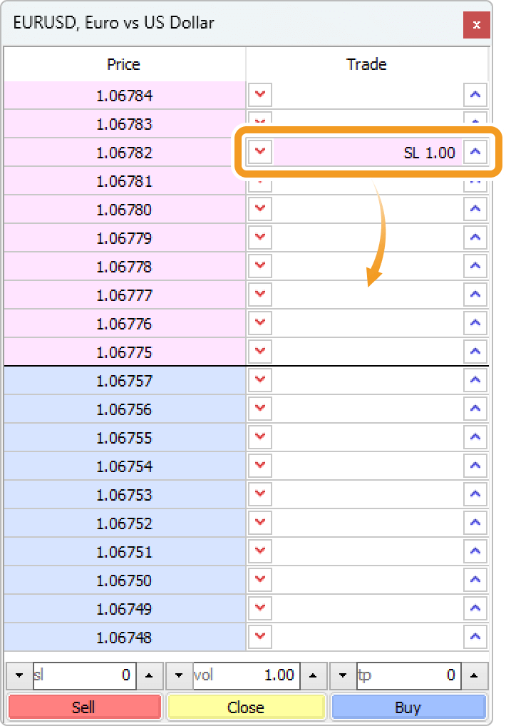Click red down arrow in 1.06755 row

[260, 437]
